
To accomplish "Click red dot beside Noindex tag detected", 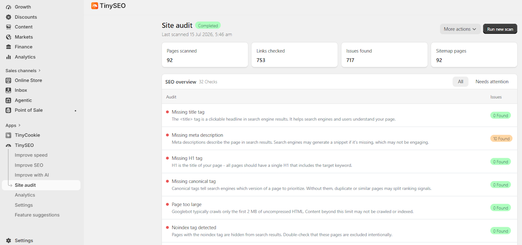I will [167, 227].
